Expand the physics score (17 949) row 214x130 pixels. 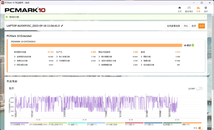(x=141, y=61)
